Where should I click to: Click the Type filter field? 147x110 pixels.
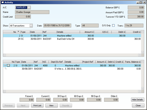[90, 25]
